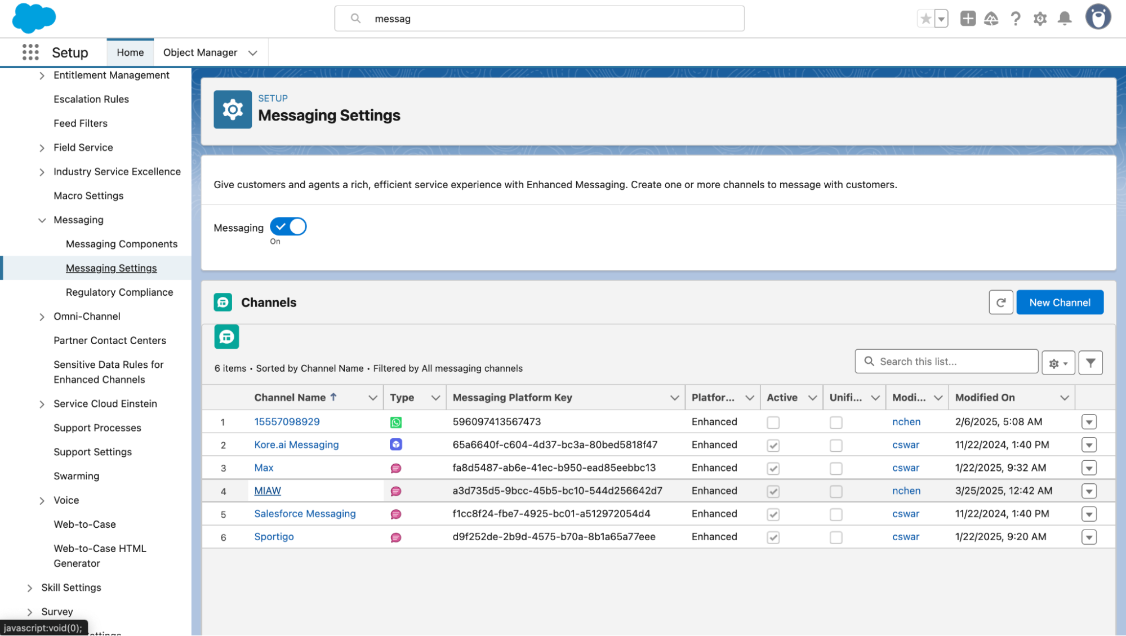This screenshot has width=1126, height=636.
Task: Toggle Active checkbox for 15557098929
Action: [x=773, y=422]
